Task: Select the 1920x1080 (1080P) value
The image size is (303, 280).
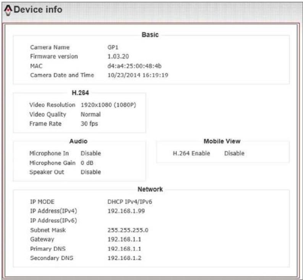Action: tap(108, 105)
